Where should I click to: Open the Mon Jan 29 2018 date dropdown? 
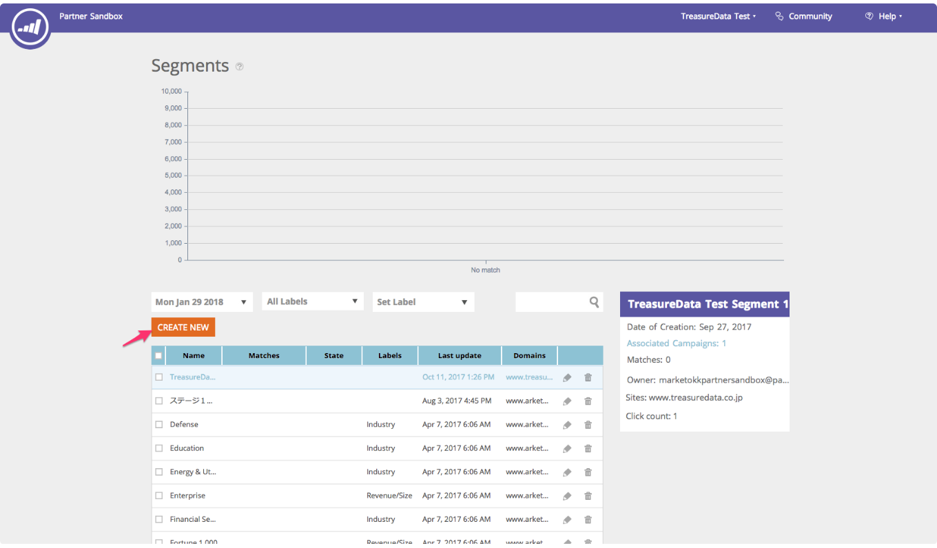(x=202, y=302)
